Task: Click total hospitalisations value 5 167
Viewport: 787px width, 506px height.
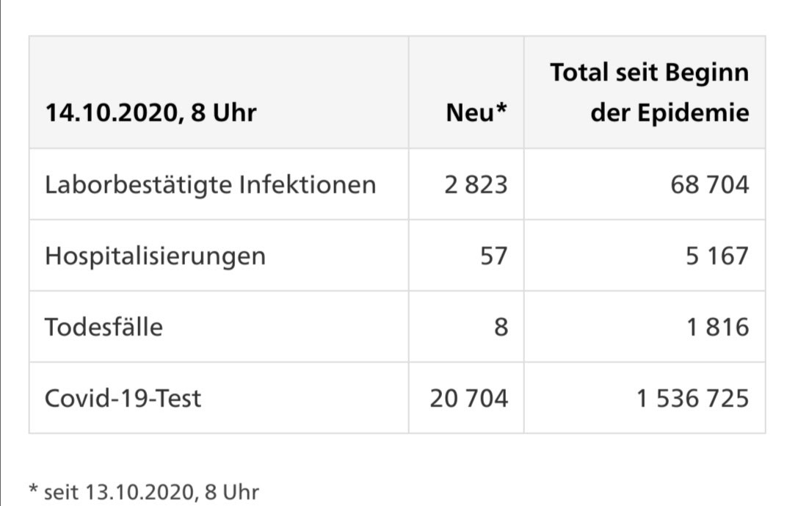Action: [x=718, y=256]
